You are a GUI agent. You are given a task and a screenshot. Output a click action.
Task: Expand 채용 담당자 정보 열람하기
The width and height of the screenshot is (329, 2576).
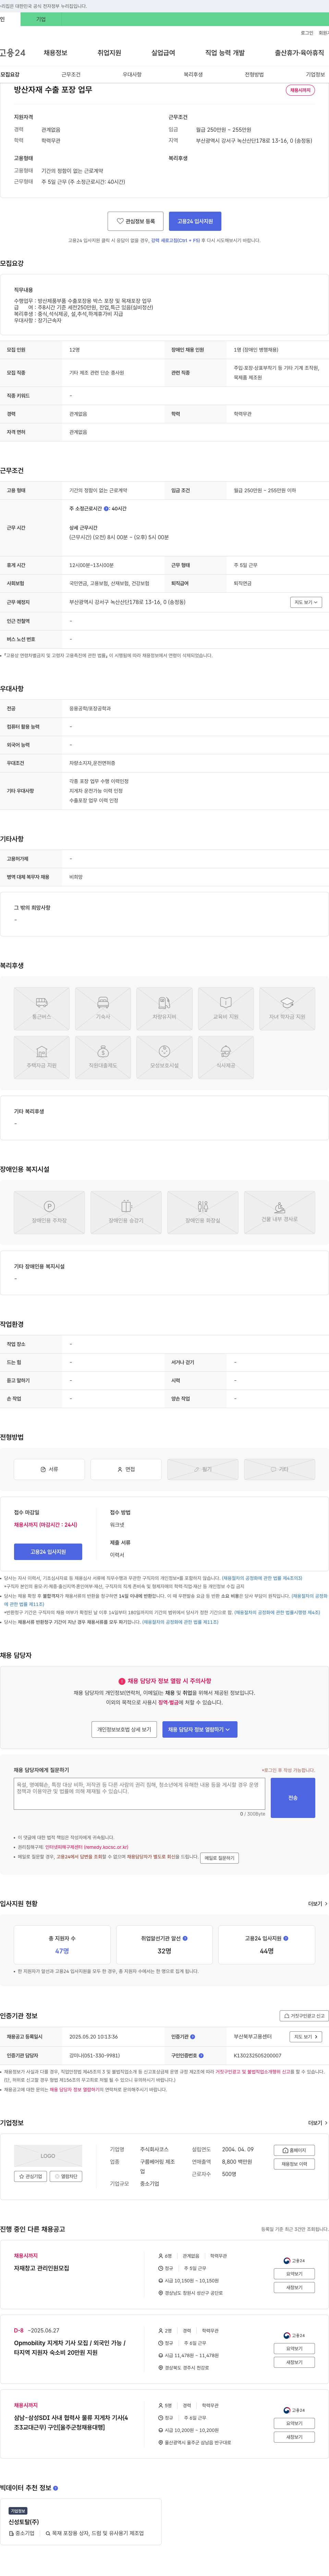[200, 1729]
